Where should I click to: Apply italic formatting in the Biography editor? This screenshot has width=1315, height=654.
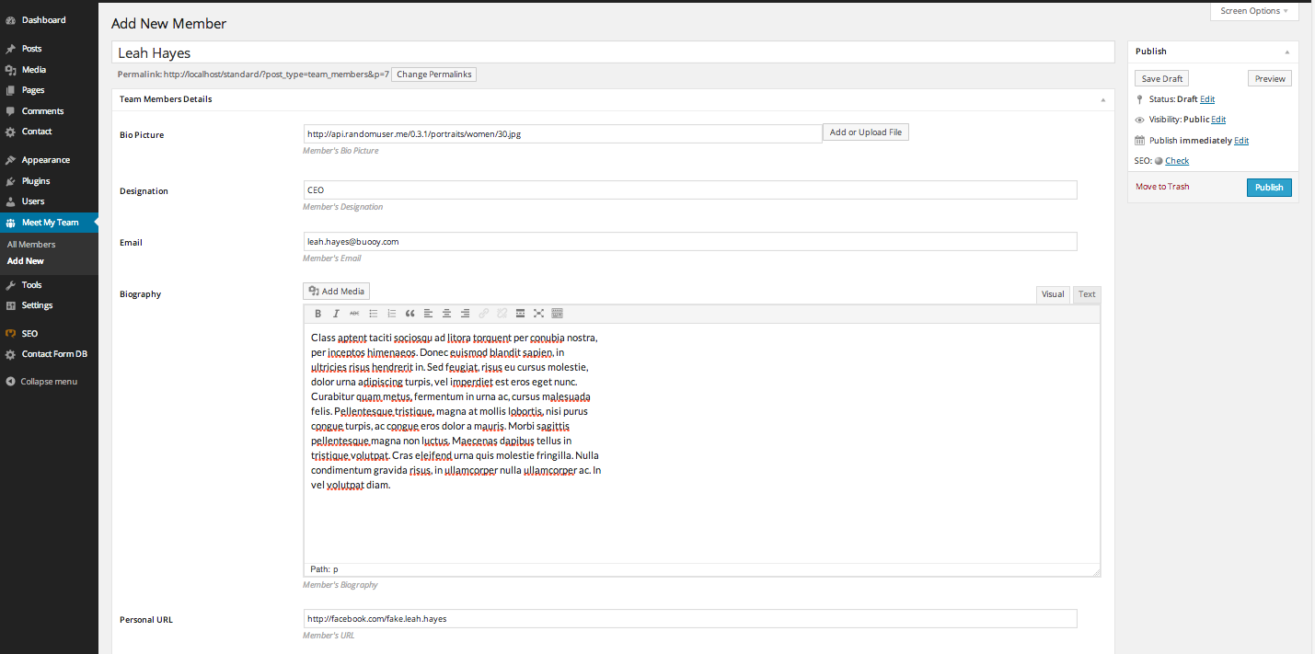[336, 314]
